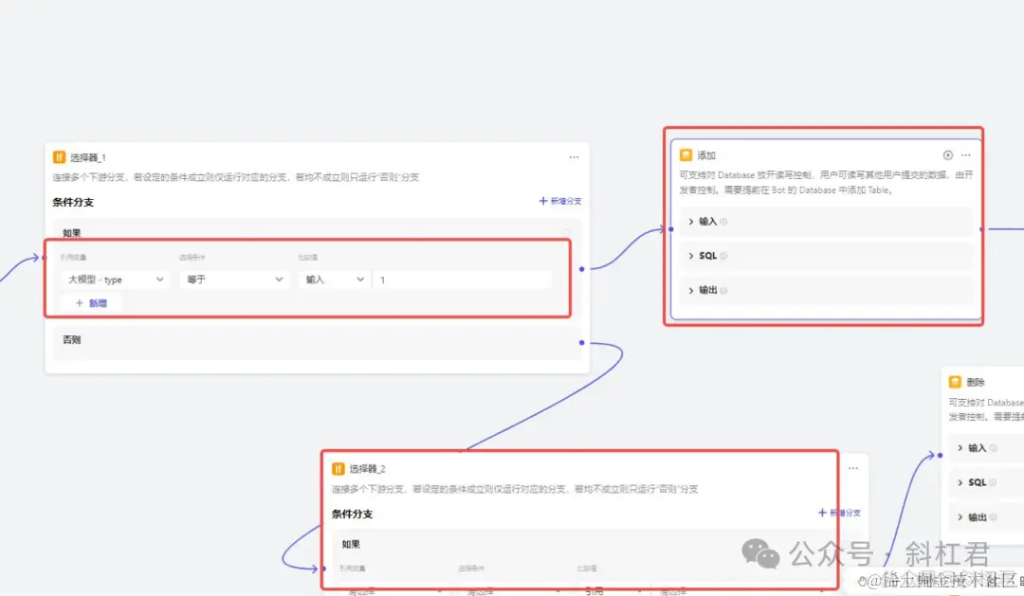Screen dimensions: 1024x596
Task: Open the 输入 value type dropdown
Action: [x=334, y=280]
